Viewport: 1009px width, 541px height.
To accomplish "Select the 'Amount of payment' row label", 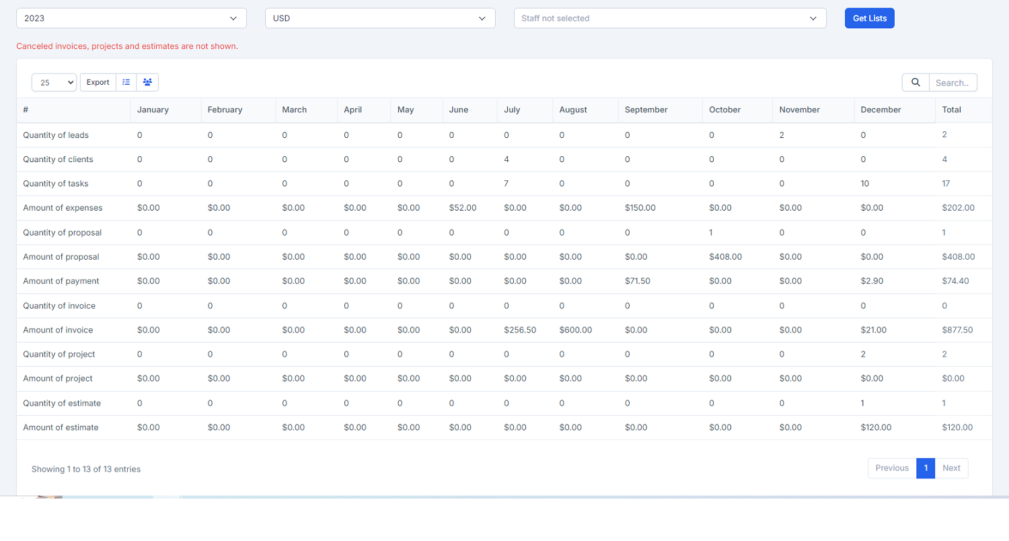I will (x=61, y=281).
